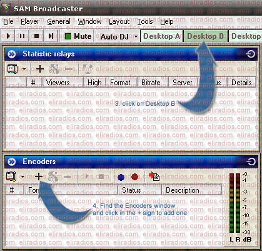Image resolution: width=262 pixels, height=251 pixels.
Task: Sort by the Format column in Statistic relays
Action: pyautogui.click(x=121, y=83)
